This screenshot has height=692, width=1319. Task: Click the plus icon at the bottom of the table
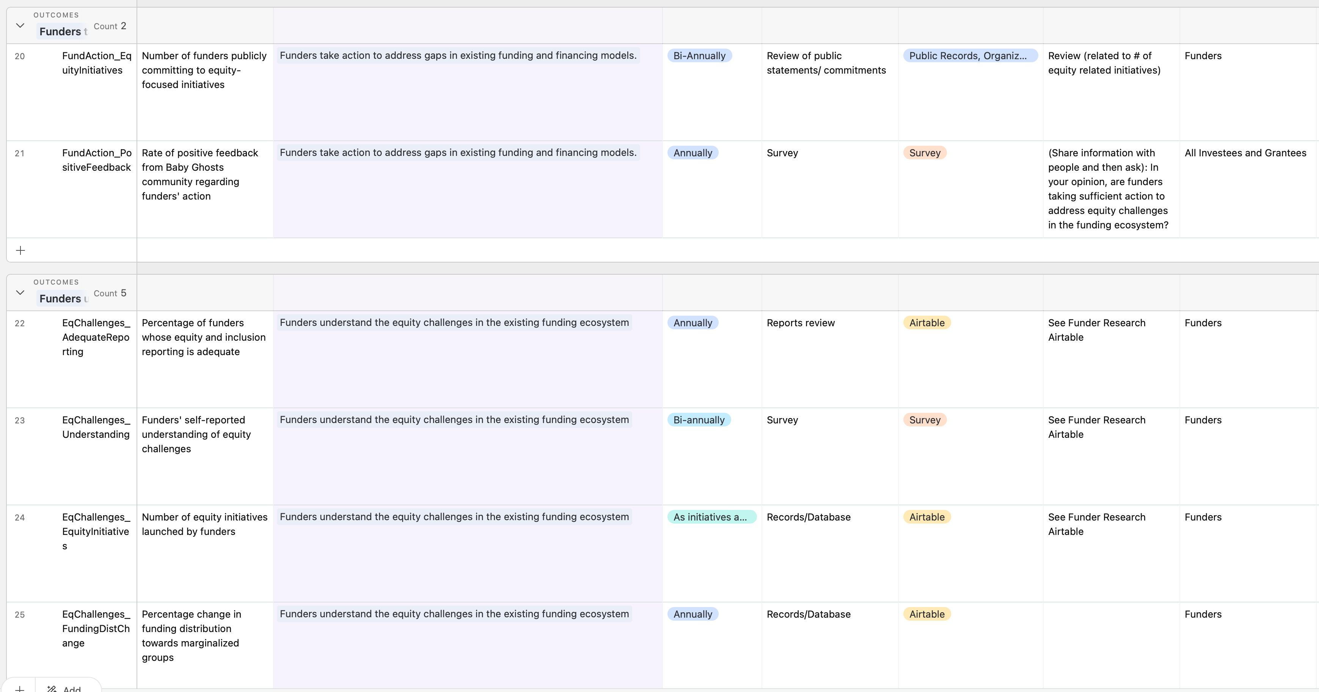(x=20, y=689)
